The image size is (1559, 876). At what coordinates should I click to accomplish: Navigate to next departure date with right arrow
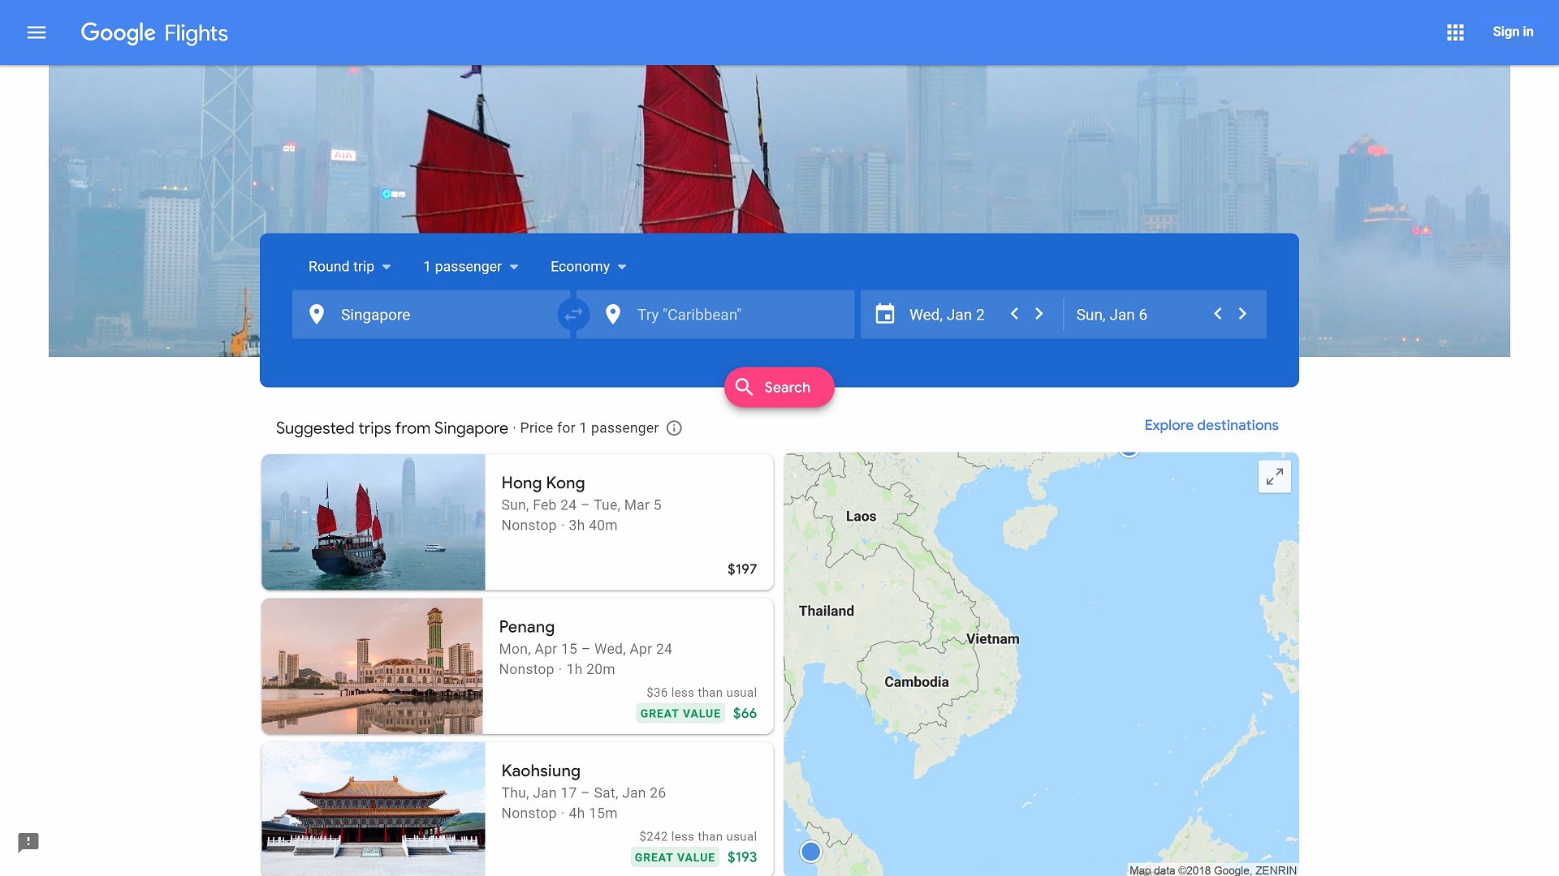point(1038,313)
